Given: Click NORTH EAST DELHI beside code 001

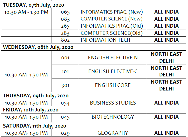Looking at the screenshot, I should pyautogui.click(x=166, y=58).
